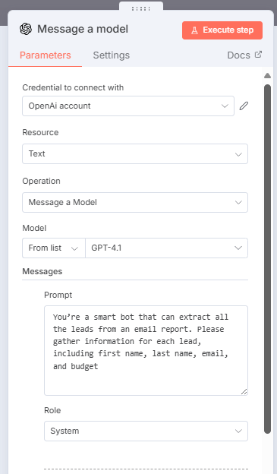Open the OpenAi account credential dropdown
The image size is (277, 474).
[x=128, y=106]
